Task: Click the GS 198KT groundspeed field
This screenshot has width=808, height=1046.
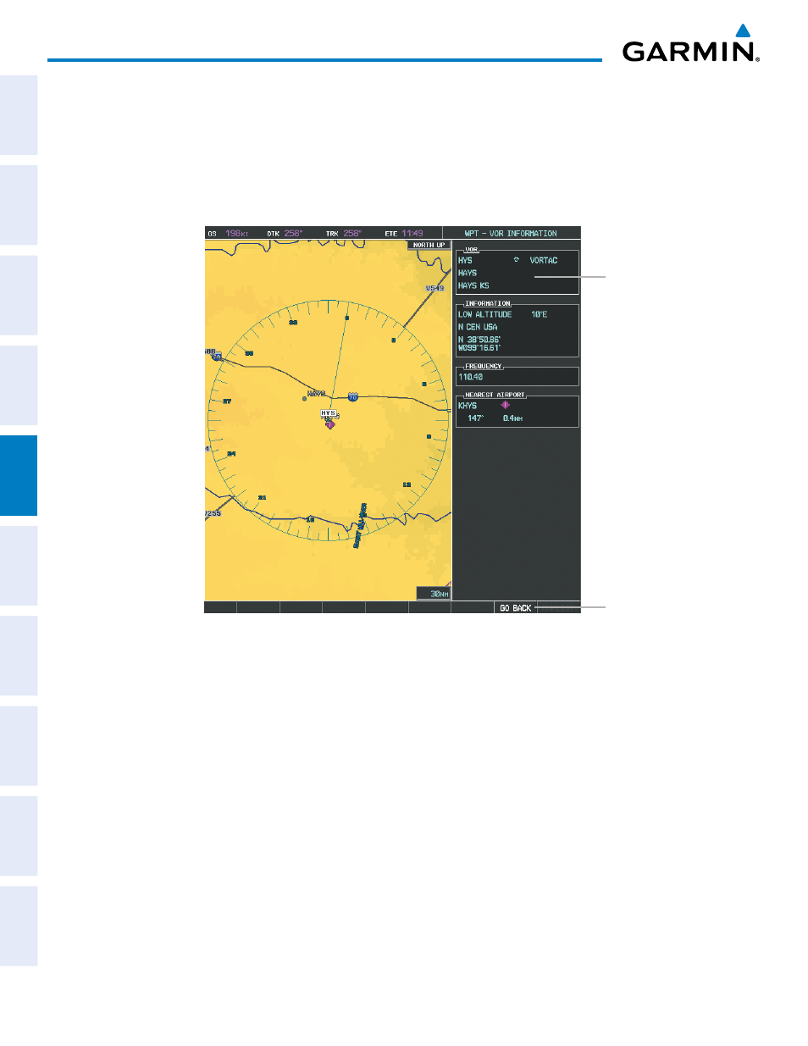Action: [228, 234]
